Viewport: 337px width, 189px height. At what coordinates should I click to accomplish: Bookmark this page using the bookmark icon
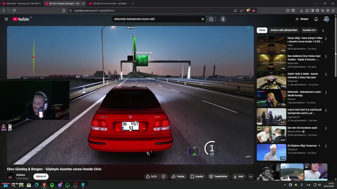tap(64, 10)
